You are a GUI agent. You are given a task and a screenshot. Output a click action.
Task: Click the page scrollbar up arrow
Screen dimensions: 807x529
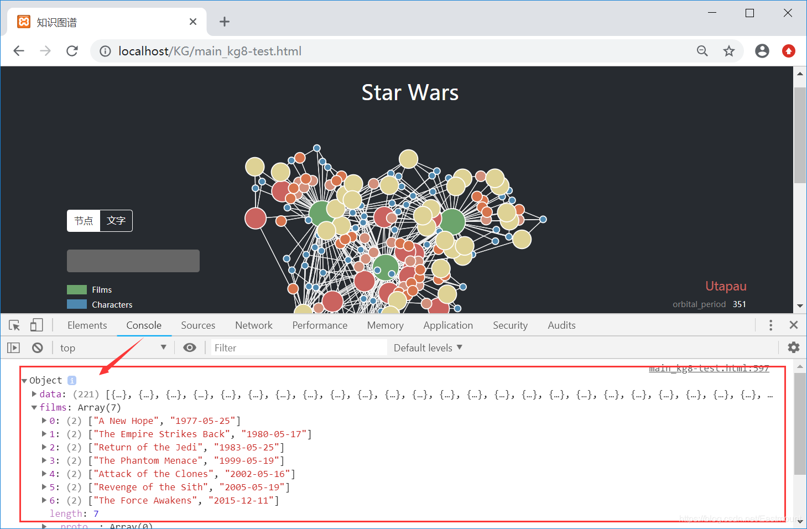[800, 73]
